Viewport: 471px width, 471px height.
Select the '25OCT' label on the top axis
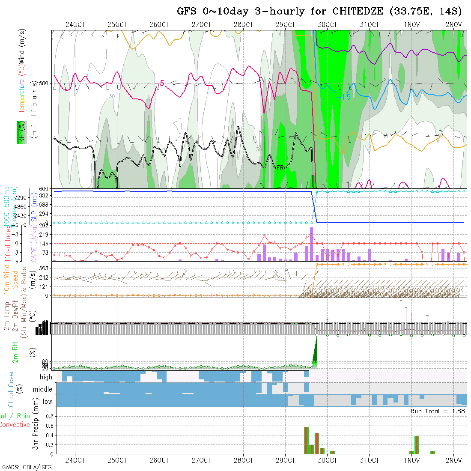point(117,24)
